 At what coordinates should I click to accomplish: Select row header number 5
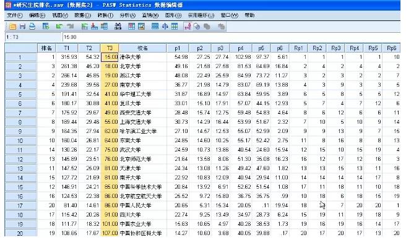pyautogui.click(x=20, y=95)
